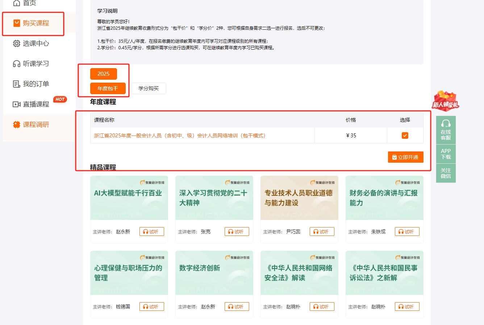Expand APP下载 panel on right side
The image size is (484, 325).
pyautogui.click(x=446, y=154)
